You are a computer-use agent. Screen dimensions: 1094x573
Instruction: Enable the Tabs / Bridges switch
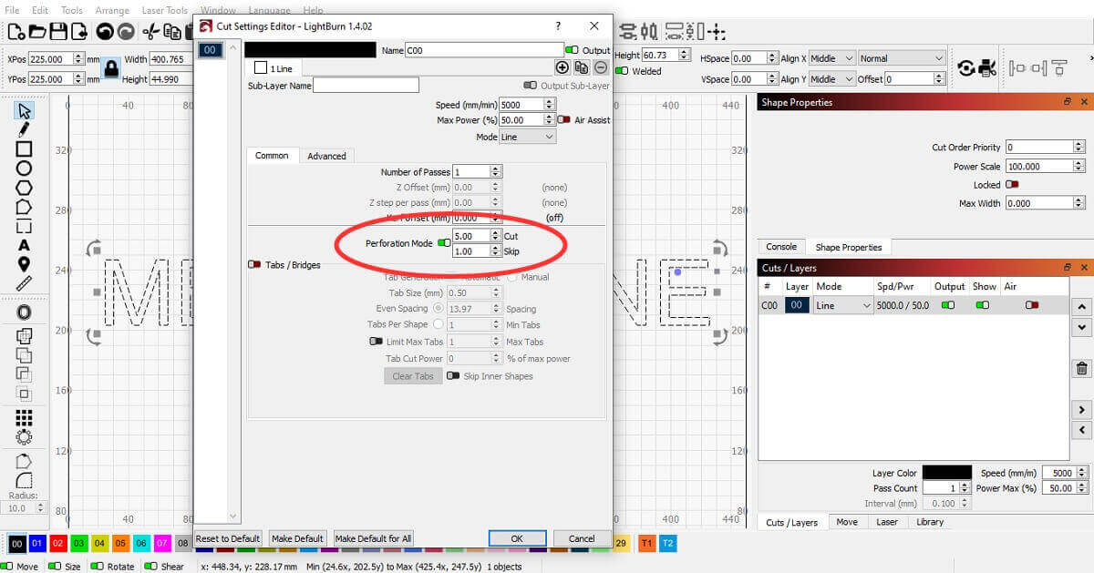click(254, 265)
